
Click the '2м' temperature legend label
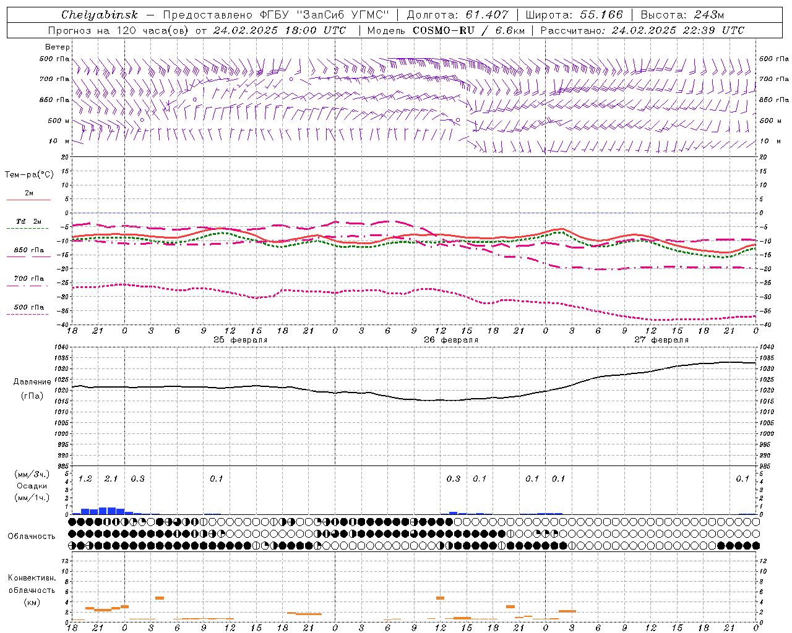click(x=29, y=193)
